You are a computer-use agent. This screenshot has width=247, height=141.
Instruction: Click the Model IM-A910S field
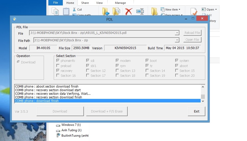(43, 48)
